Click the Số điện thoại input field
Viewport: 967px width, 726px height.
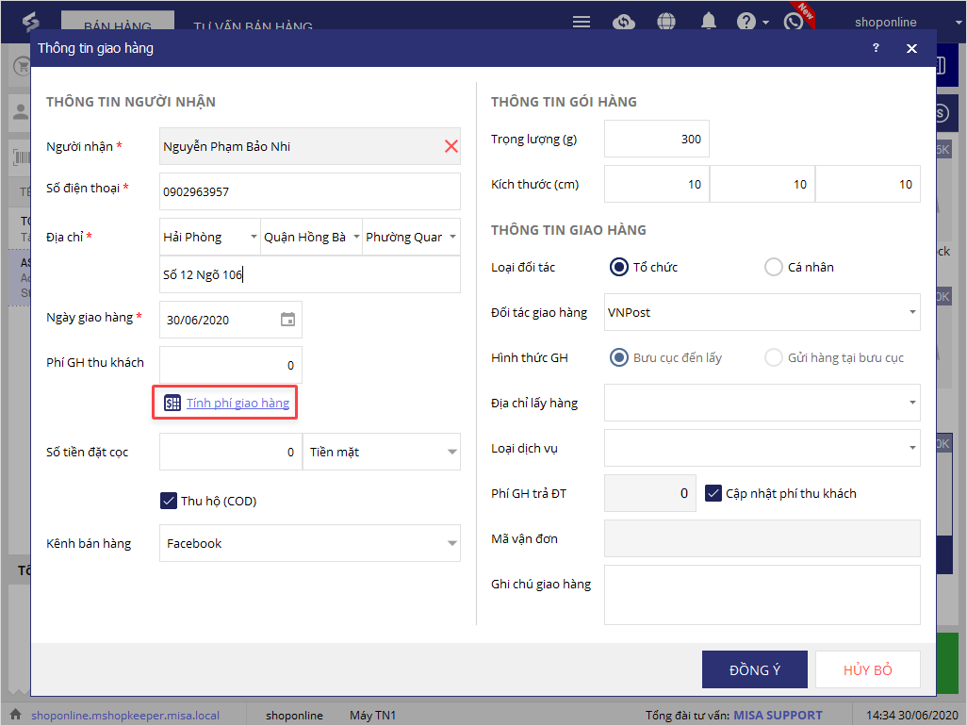point(309,191)
